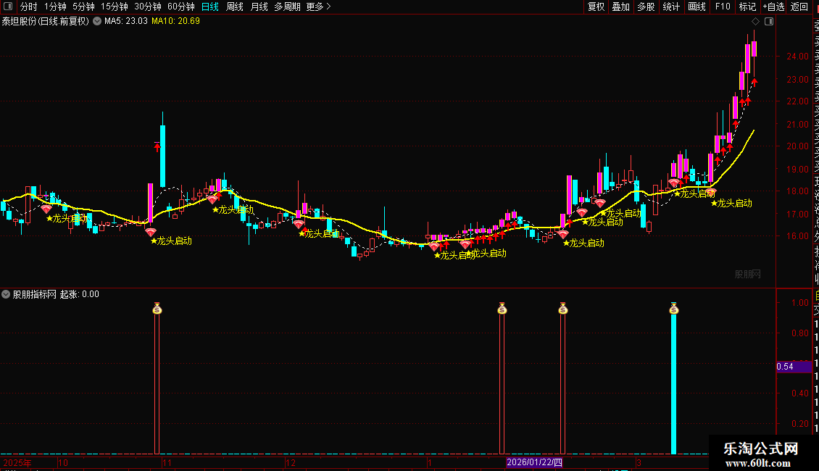Toggle the right side panel icon under 返回

(769, 22)
